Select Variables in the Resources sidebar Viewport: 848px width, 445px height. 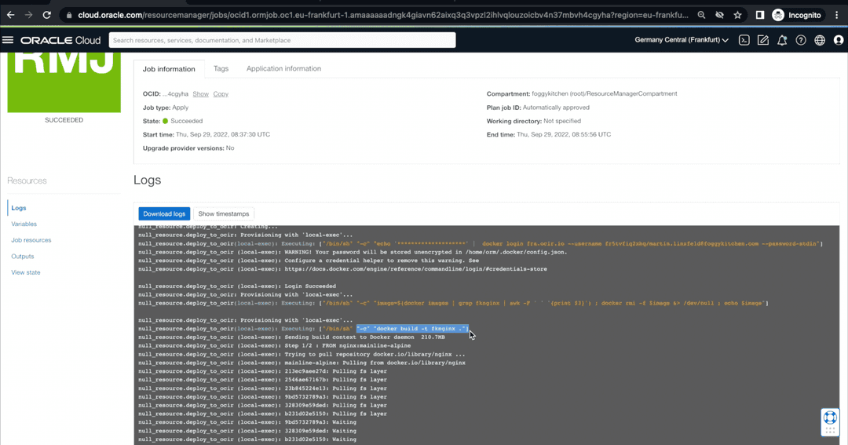pyautogui.click(x=24, y=224)
